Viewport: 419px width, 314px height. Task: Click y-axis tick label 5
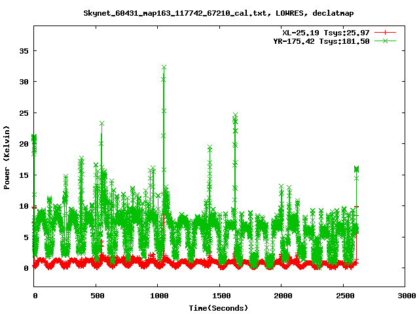point(26,237)
